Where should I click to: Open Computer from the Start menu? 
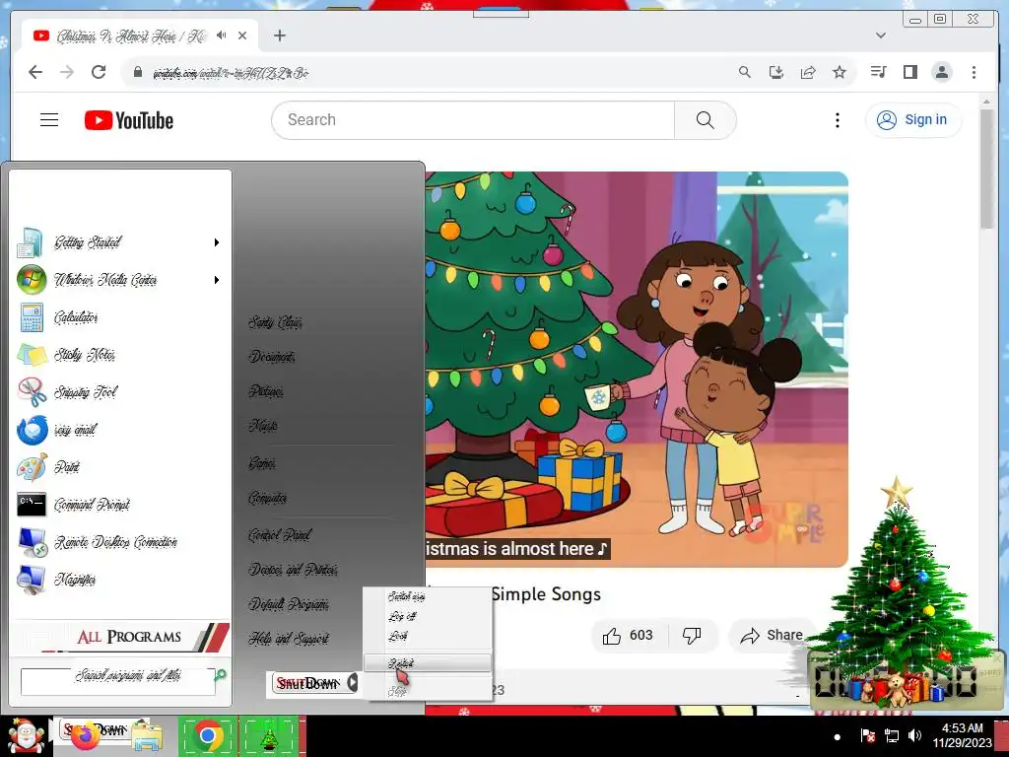[x=268, y=498]
